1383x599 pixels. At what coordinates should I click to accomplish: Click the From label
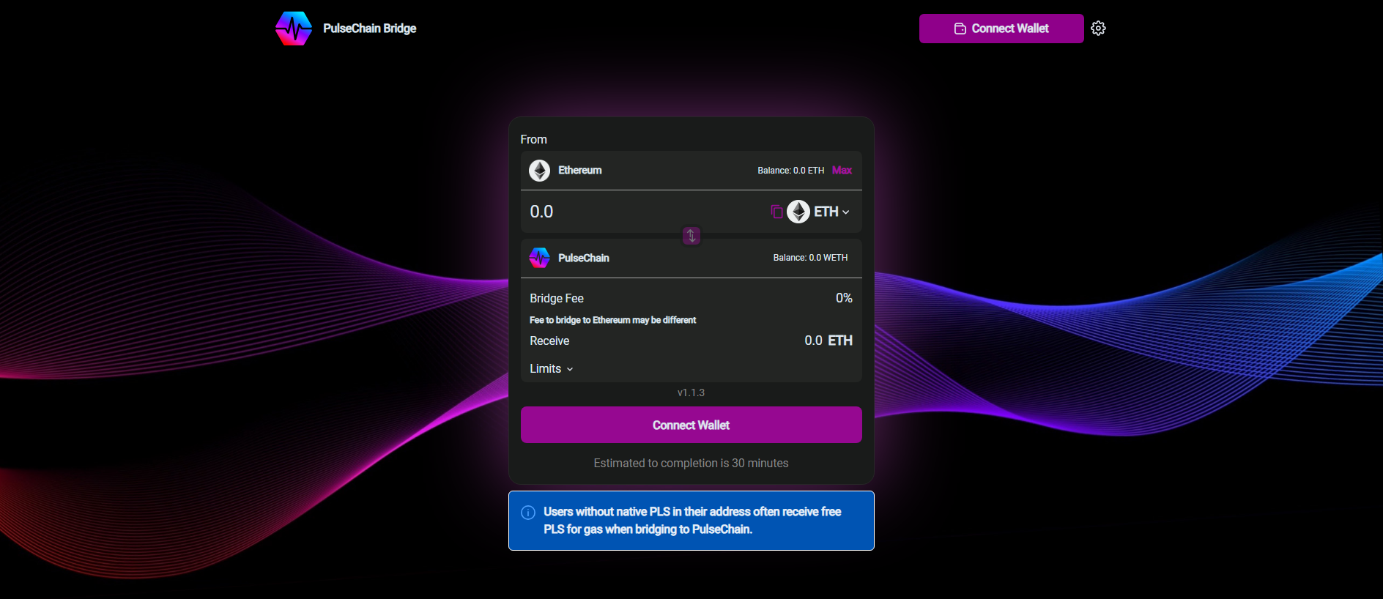534,139
